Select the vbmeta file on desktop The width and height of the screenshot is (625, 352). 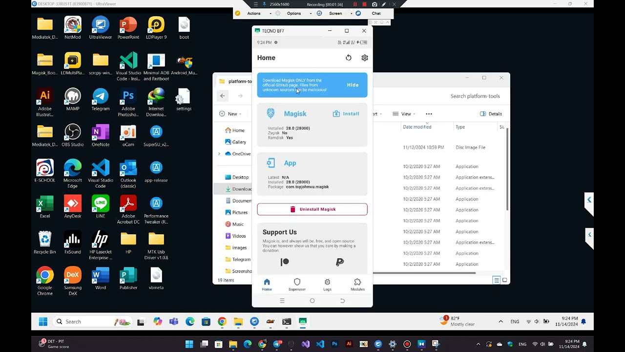click(156, 279)
